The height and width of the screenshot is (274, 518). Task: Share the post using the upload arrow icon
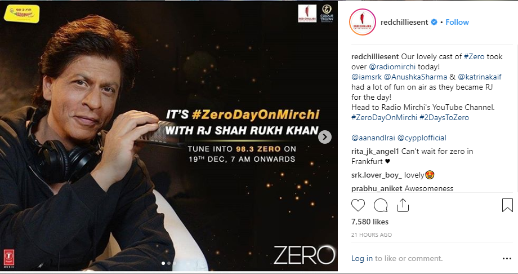[403, 205]
